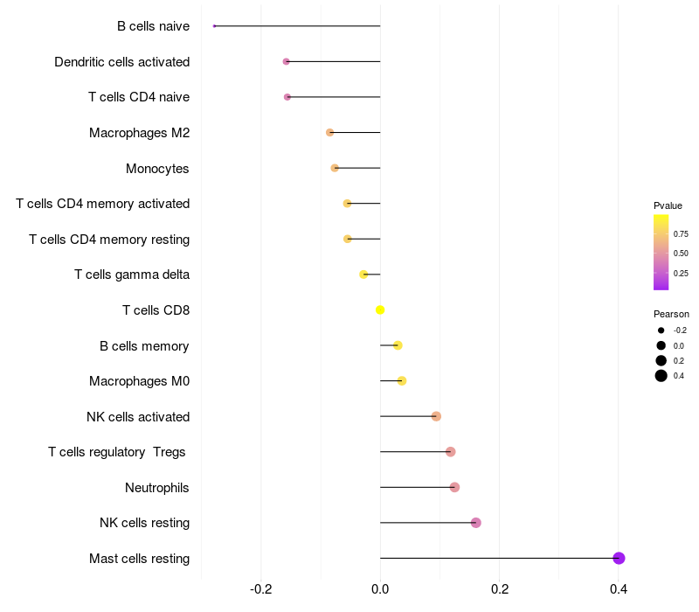Image resolution: width=699 pixels, height=612 pixels.
Task: Click the Pearson 0.2 legend circle
Action: click(661, 360)
